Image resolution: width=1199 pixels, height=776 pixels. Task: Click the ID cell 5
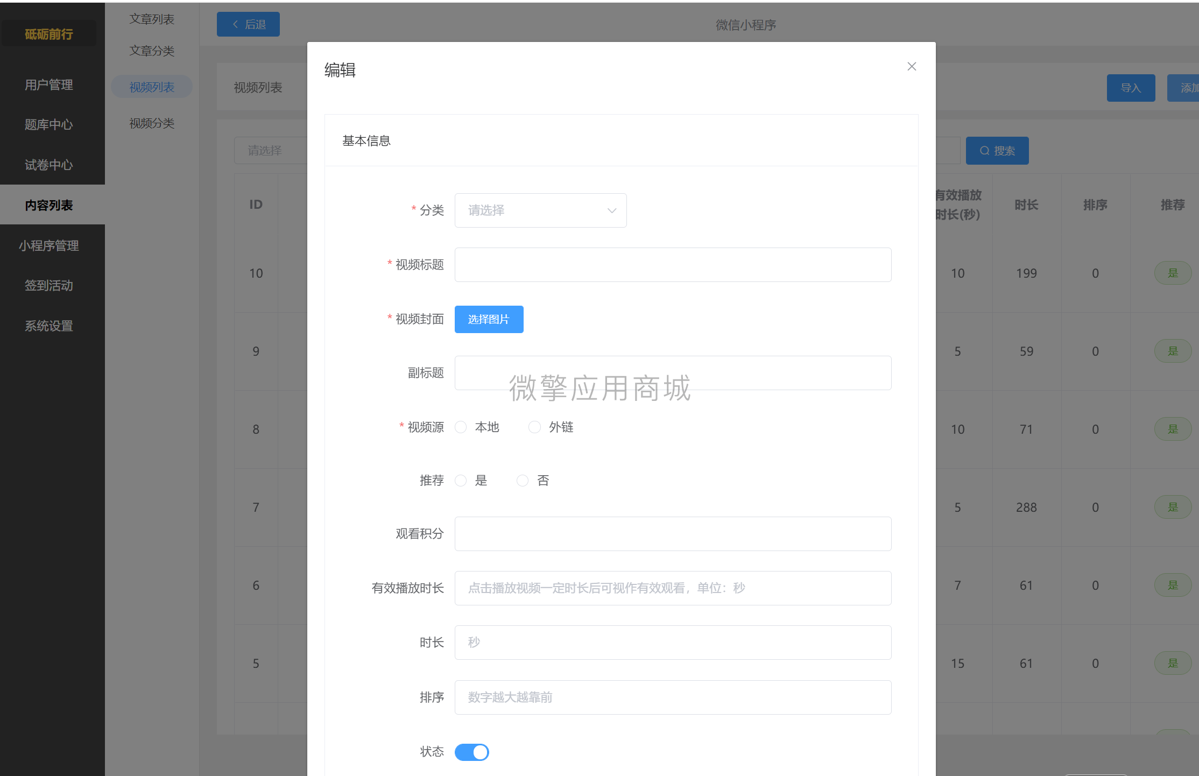pos(256,664)
